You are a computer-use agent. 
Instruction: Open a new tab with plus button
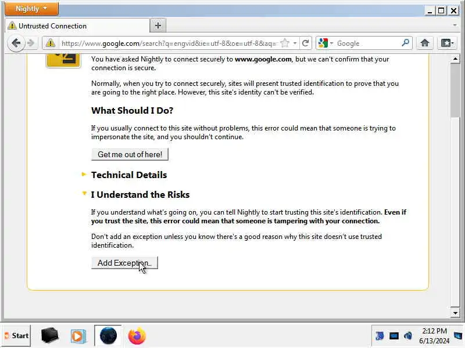pyautogui.click(x=158, y=26)
